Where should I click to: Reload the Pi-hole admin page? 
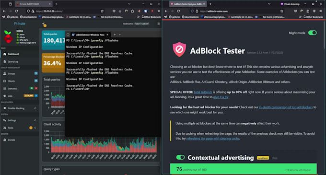(x=16, y=11)
